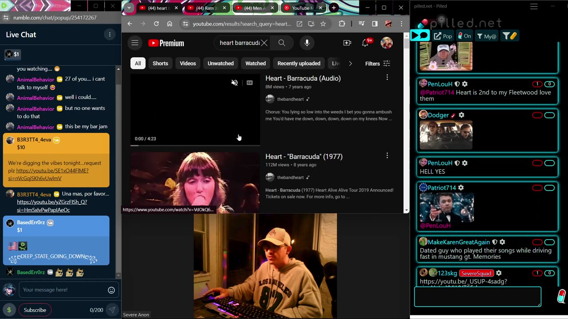Open the YouTube Create video icon
The image size is (568, 319).
pyautogui.click(x=347, y=43)
